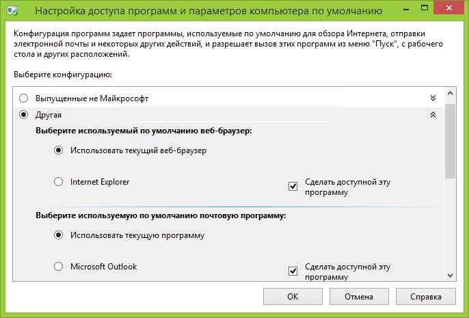Select Microsoft Outlook as default mail program
This screenshot has height=318, width=469.
pyautogui.click(x=59, y=266)
